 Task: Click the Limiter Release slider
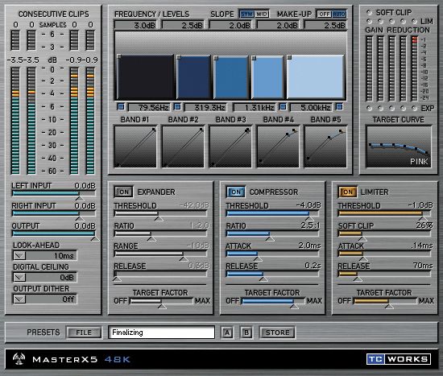[x=384, y=274]
